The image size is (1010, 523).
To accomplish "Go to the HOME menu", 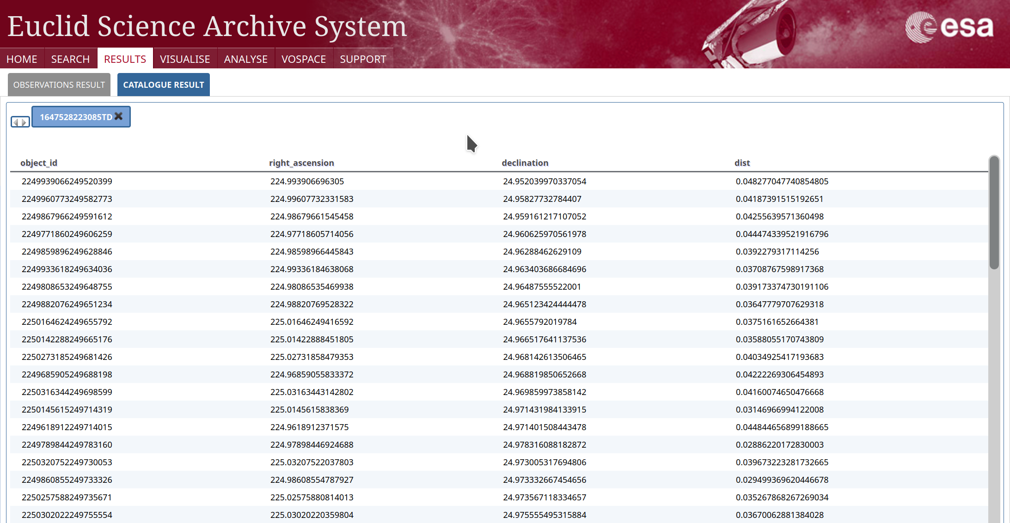I will 22,59.
